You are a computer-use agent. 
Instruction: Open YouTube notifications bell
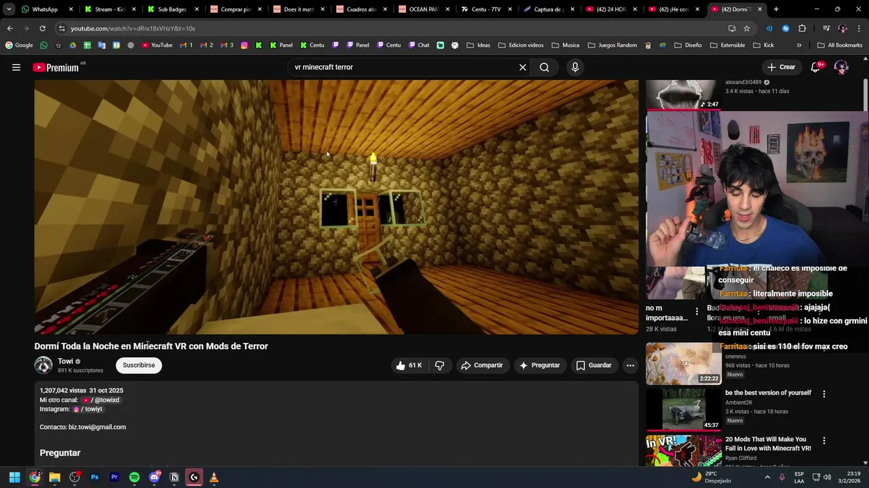817,67
